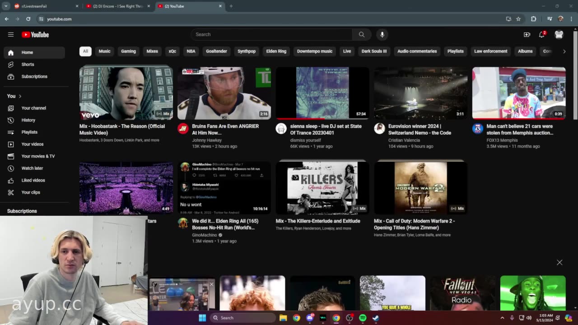Open the account avatar menu
The height and width of the screenshot is (325, 578).
click(559, 35)
